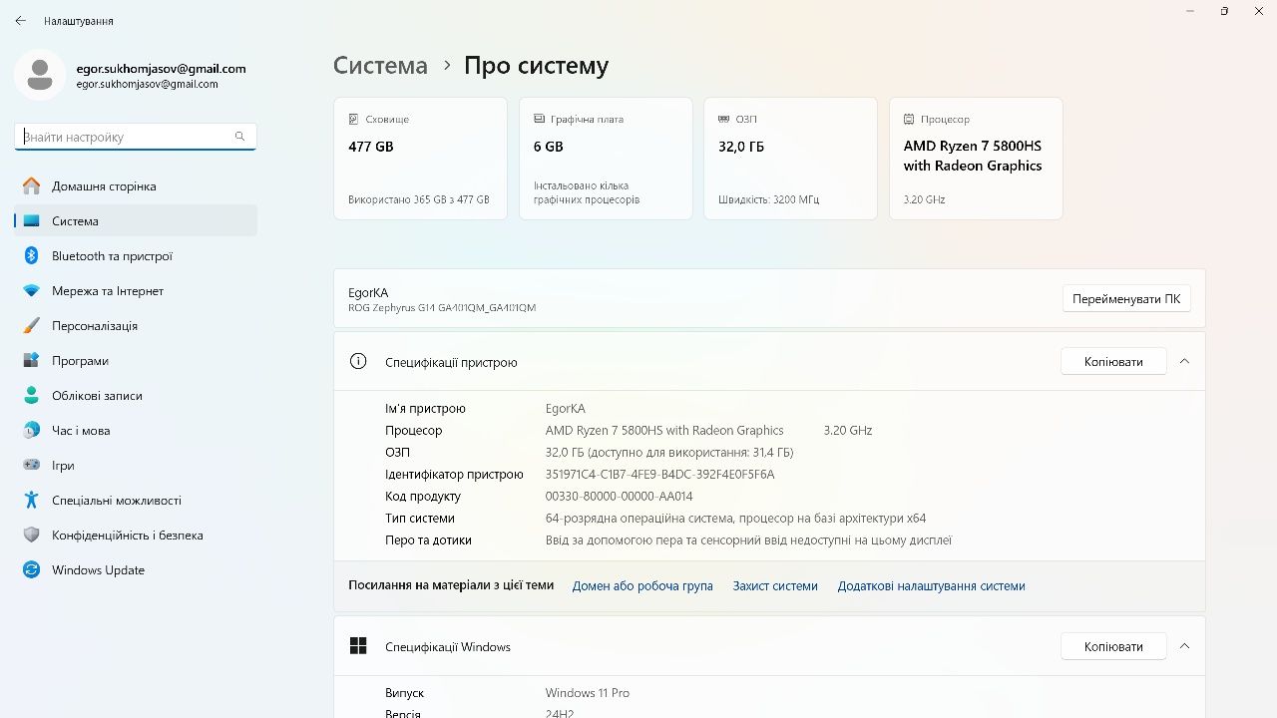Image resolution: width=1277 pixels, height=718 pixels.
Task: Open the Графічна плата 6 GB card
Action: tap(606, 159)
